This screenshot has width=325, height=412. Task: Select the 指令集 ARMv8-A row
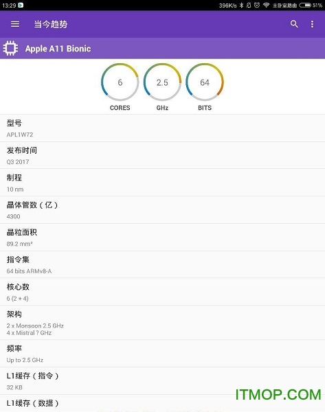pyautogui.click(x=162, y=265)
